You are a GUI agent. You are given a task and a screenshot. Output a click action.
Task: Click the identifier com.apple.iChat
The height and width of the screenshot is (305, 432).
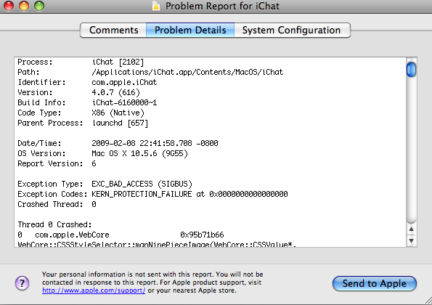tap(124, 82)
